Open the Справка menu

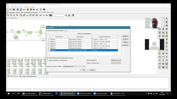(x=33, y=7)
